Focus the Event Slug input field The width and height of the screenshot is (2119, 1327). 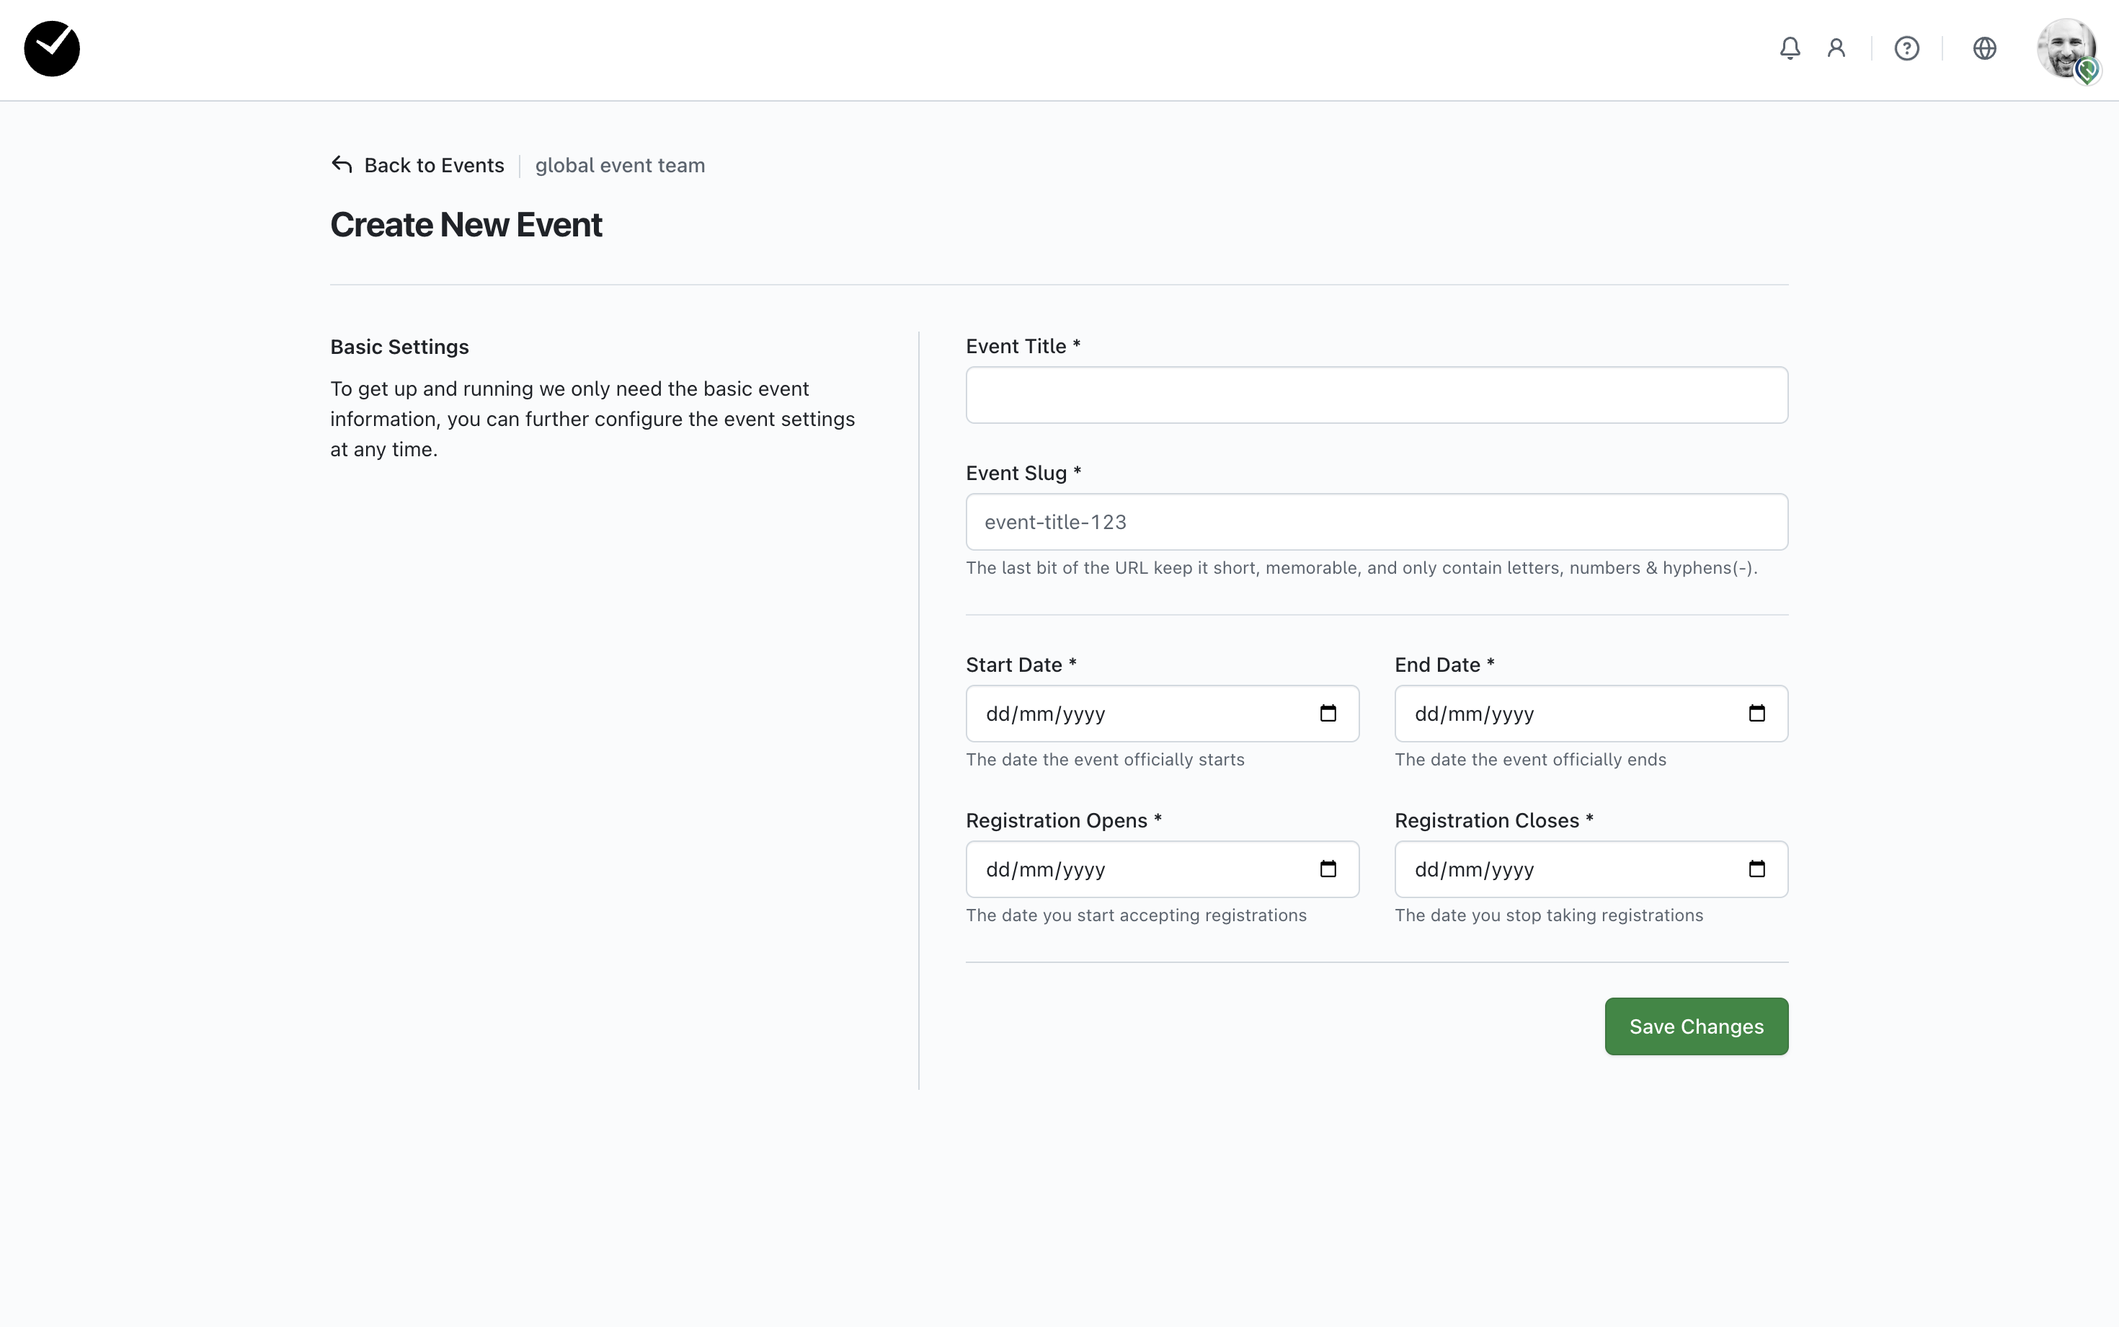(x=1376, y=522)
